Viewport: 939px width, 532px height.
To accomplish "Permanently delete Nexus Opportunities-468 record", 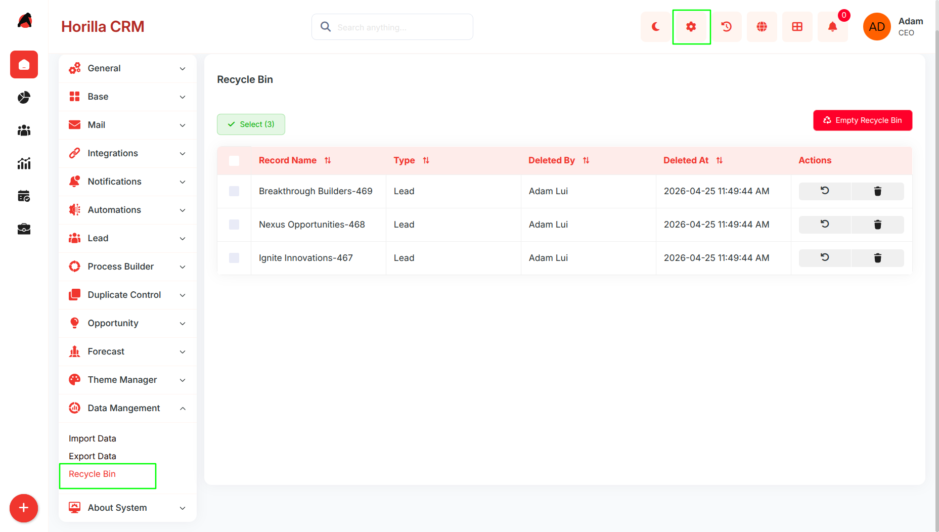I will point(878,225).
